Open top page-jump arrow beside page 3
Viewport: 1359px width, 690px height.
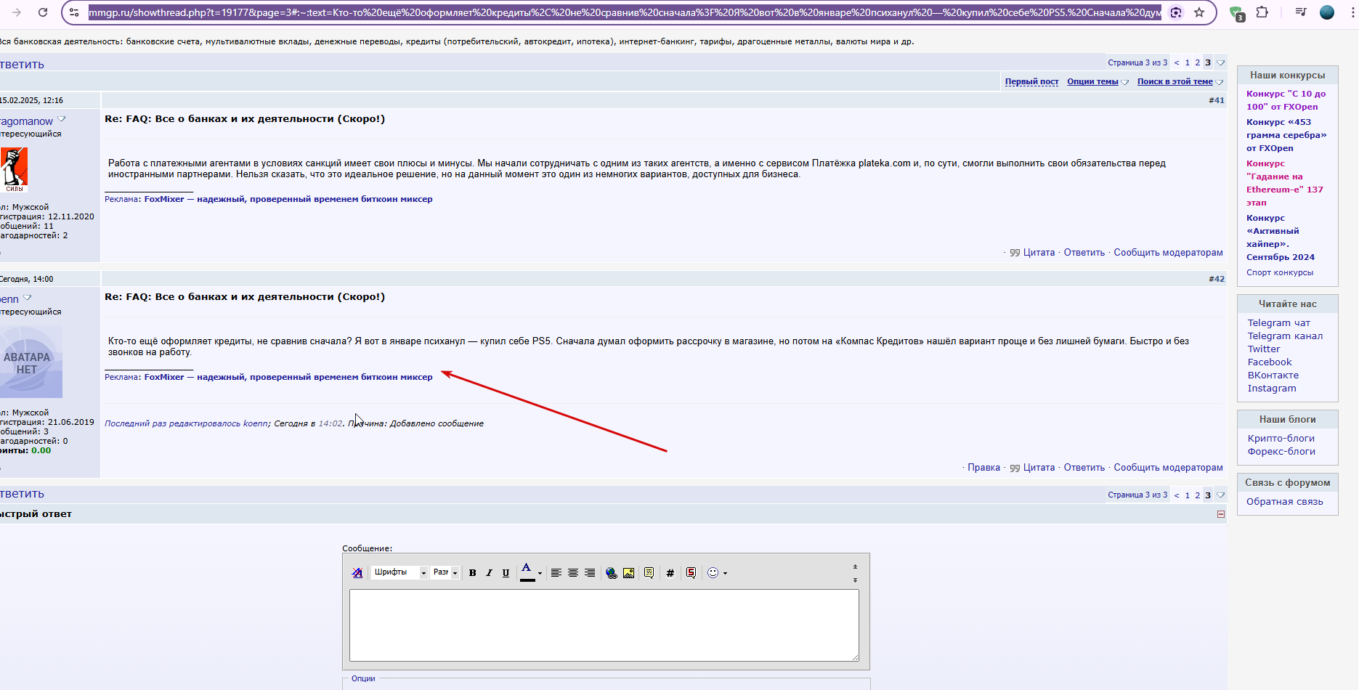(x=1220, y=62)
